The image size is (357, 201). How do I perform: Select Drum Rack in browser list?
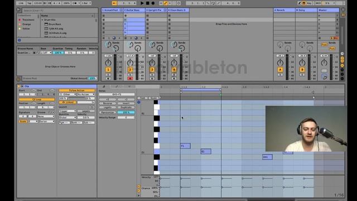point(55,24)
